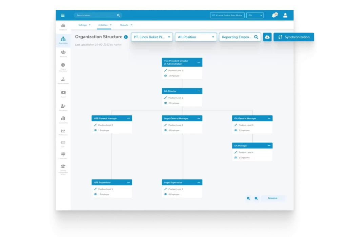Click the Synchronization button
Viewport: 347px width, 237px height.
(x=294, y=37)
